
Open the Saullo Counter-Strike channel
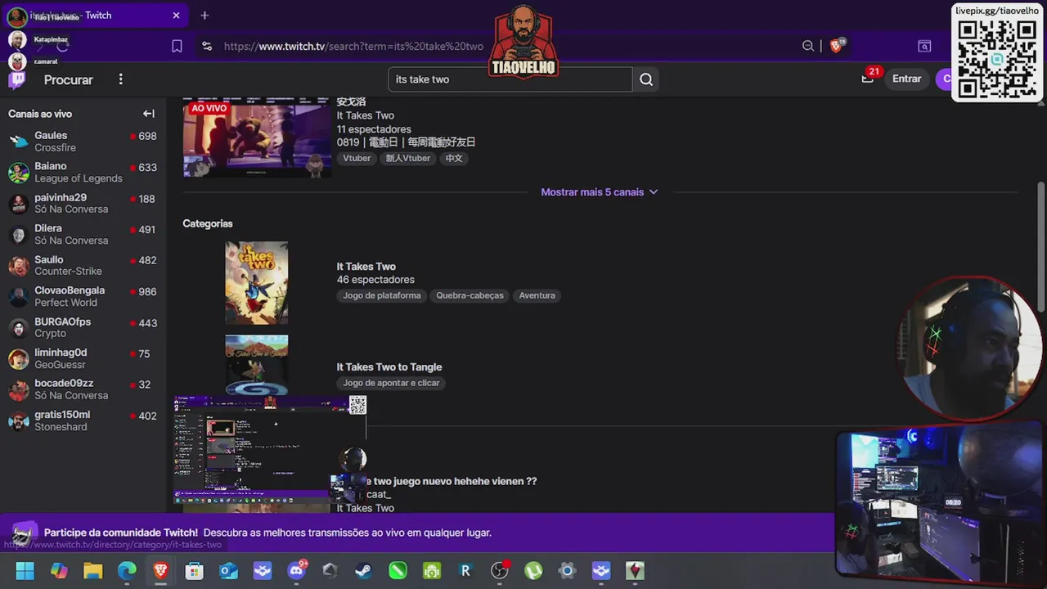tap(83, 266)
